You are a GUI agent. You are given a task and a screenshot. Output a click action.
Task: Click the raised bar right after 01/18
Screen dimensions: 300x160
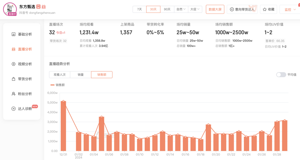click(208, 137)
